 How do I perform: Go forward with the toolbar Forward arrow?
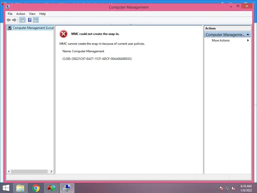[14, 20]
